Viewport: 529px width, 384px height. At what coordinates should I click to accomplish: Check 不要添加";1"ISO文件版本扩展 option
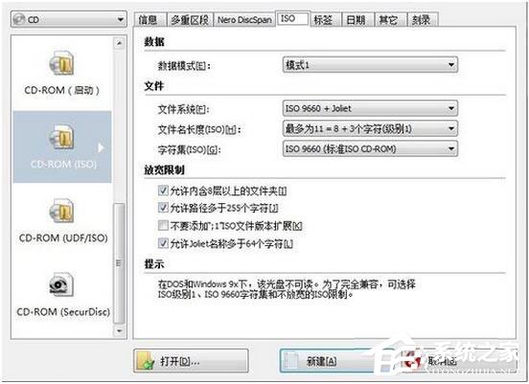click(163, 225)
